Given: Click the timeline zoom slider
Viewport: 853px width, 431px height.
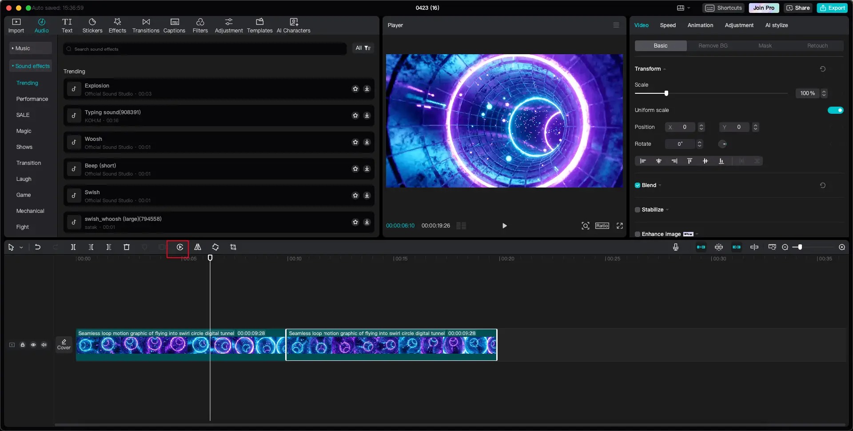Looking at the screenshot, I should [800, 247].
